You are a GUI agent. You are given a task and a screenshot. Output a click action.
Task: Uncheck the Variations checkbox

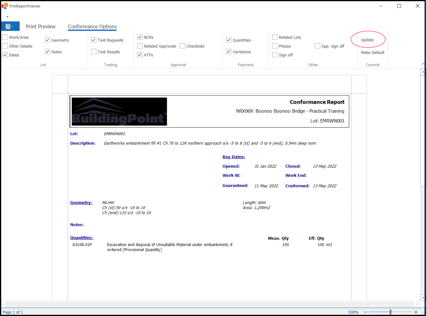point(229,52)
